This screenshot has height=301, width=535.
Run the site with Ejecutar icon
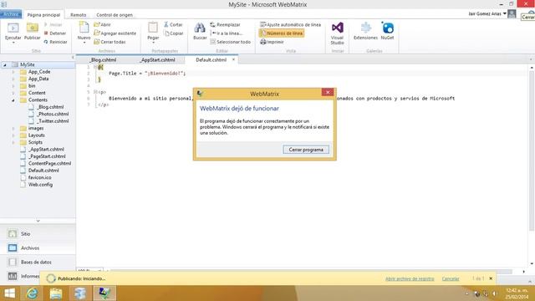point(13,28)
